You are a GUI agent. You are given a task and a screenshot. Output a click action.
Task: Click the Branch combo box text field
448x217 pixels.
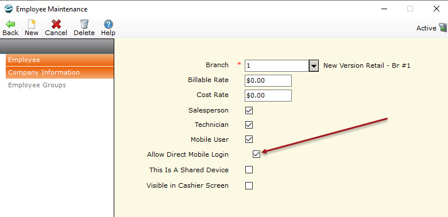(277, 65)
